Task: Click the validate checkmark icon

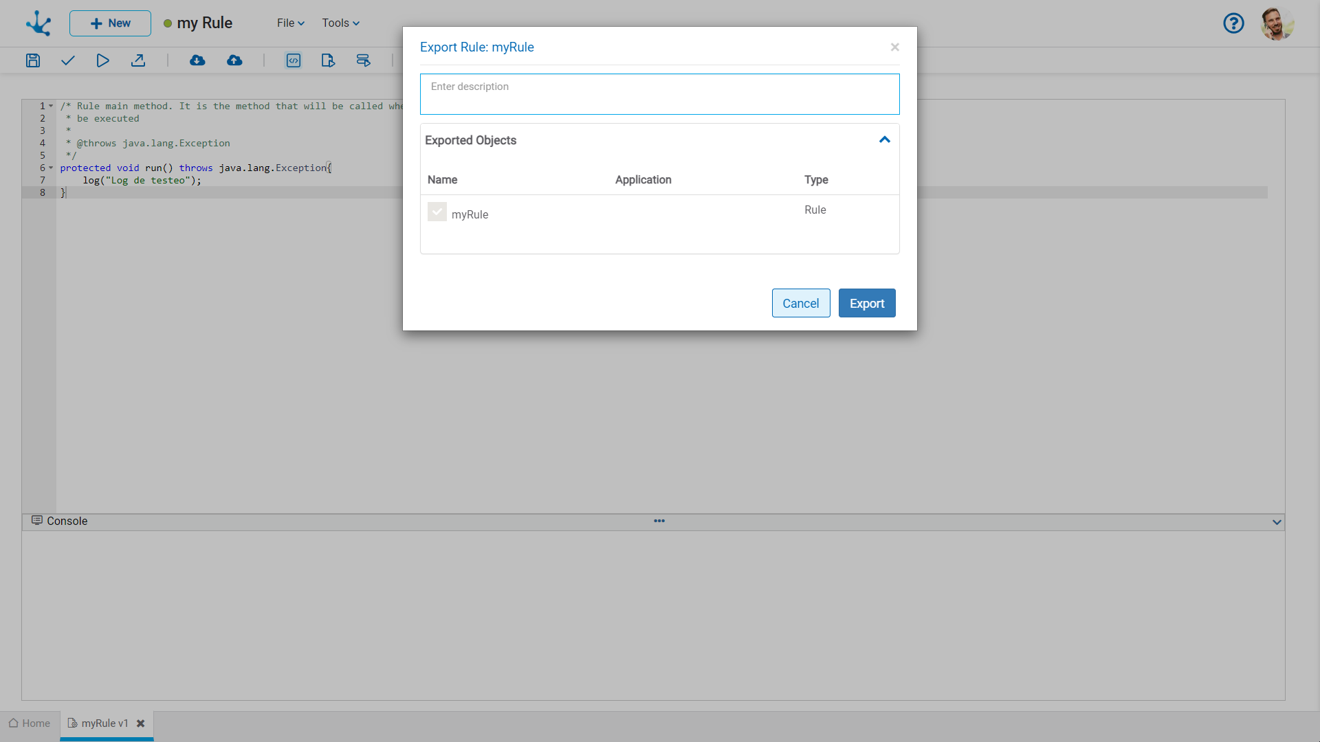Action: coord(67,60)
